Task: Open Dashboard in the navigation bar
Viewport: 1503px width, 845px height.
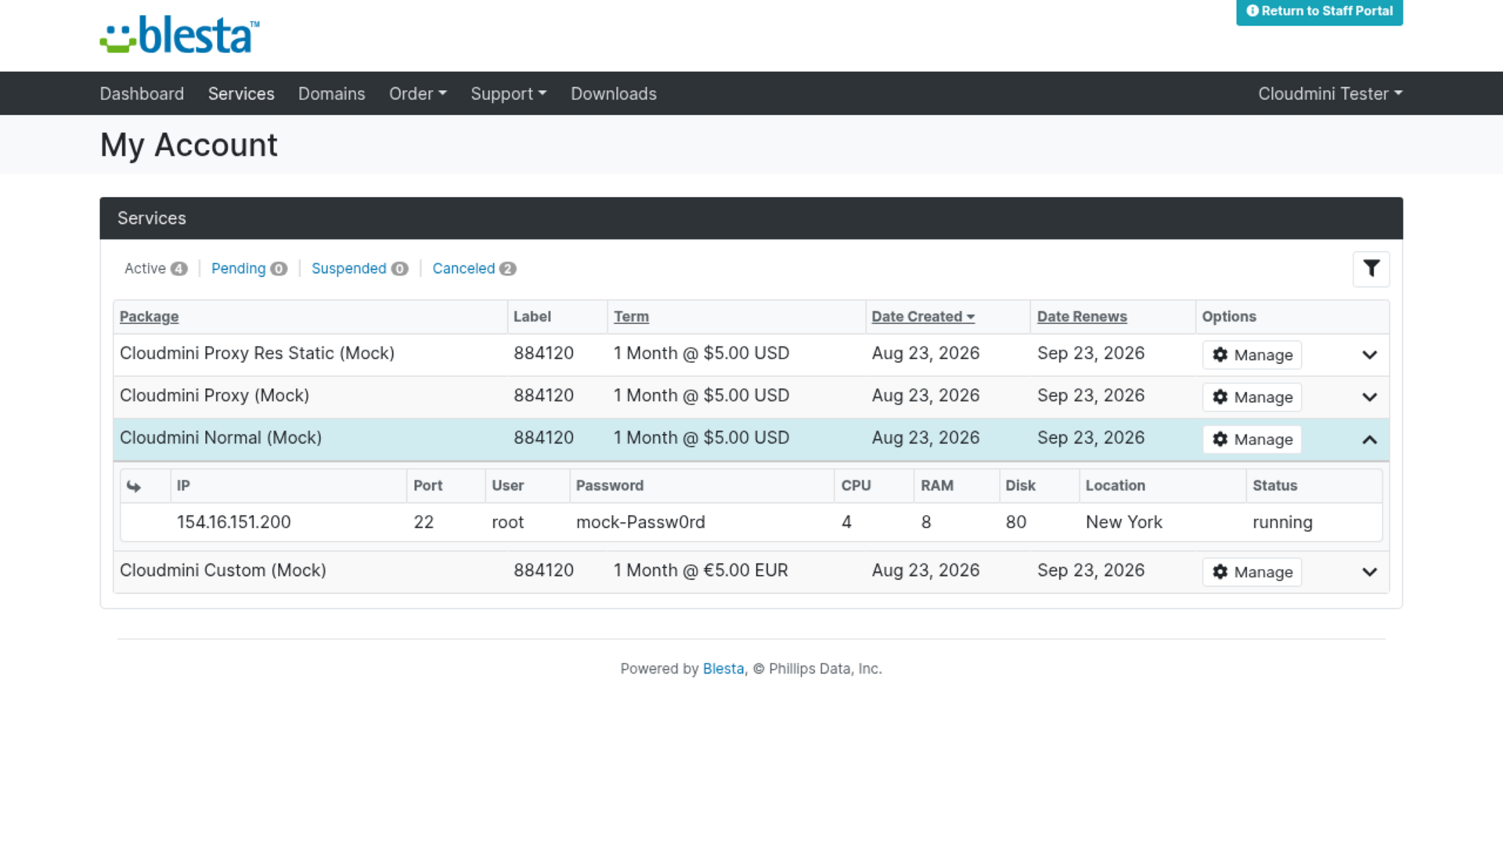Action: (142, 94)
